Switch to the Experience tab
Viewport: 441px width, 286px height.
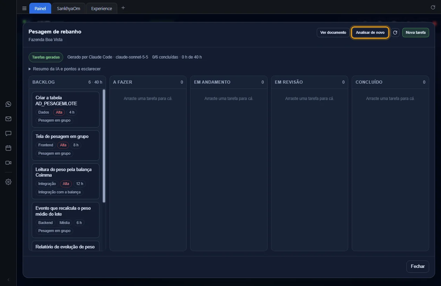(102, 8)
